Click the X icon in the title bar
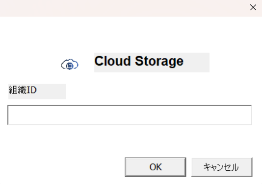Screen dimensions: 262x184 tap(253, 7)
